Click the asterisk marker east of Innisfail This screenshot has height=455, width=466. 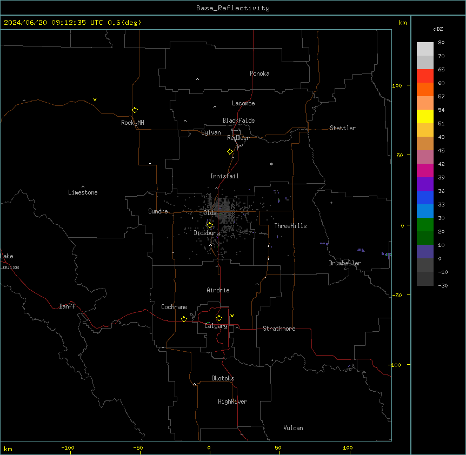click(271, 164)
